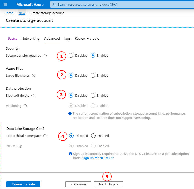This screenshot has height=189, width=194.
Task: Click the search magnifier icon
Action: pyautogui.click(x=54, y=4)
